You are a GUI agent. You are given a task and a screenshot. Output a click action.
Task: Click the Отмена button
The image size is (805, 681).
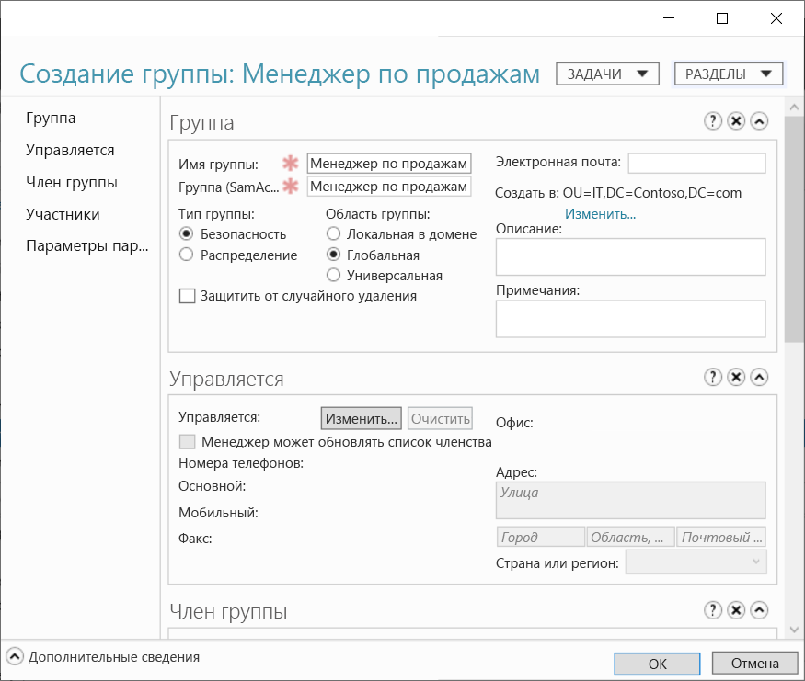click(754, 663)
